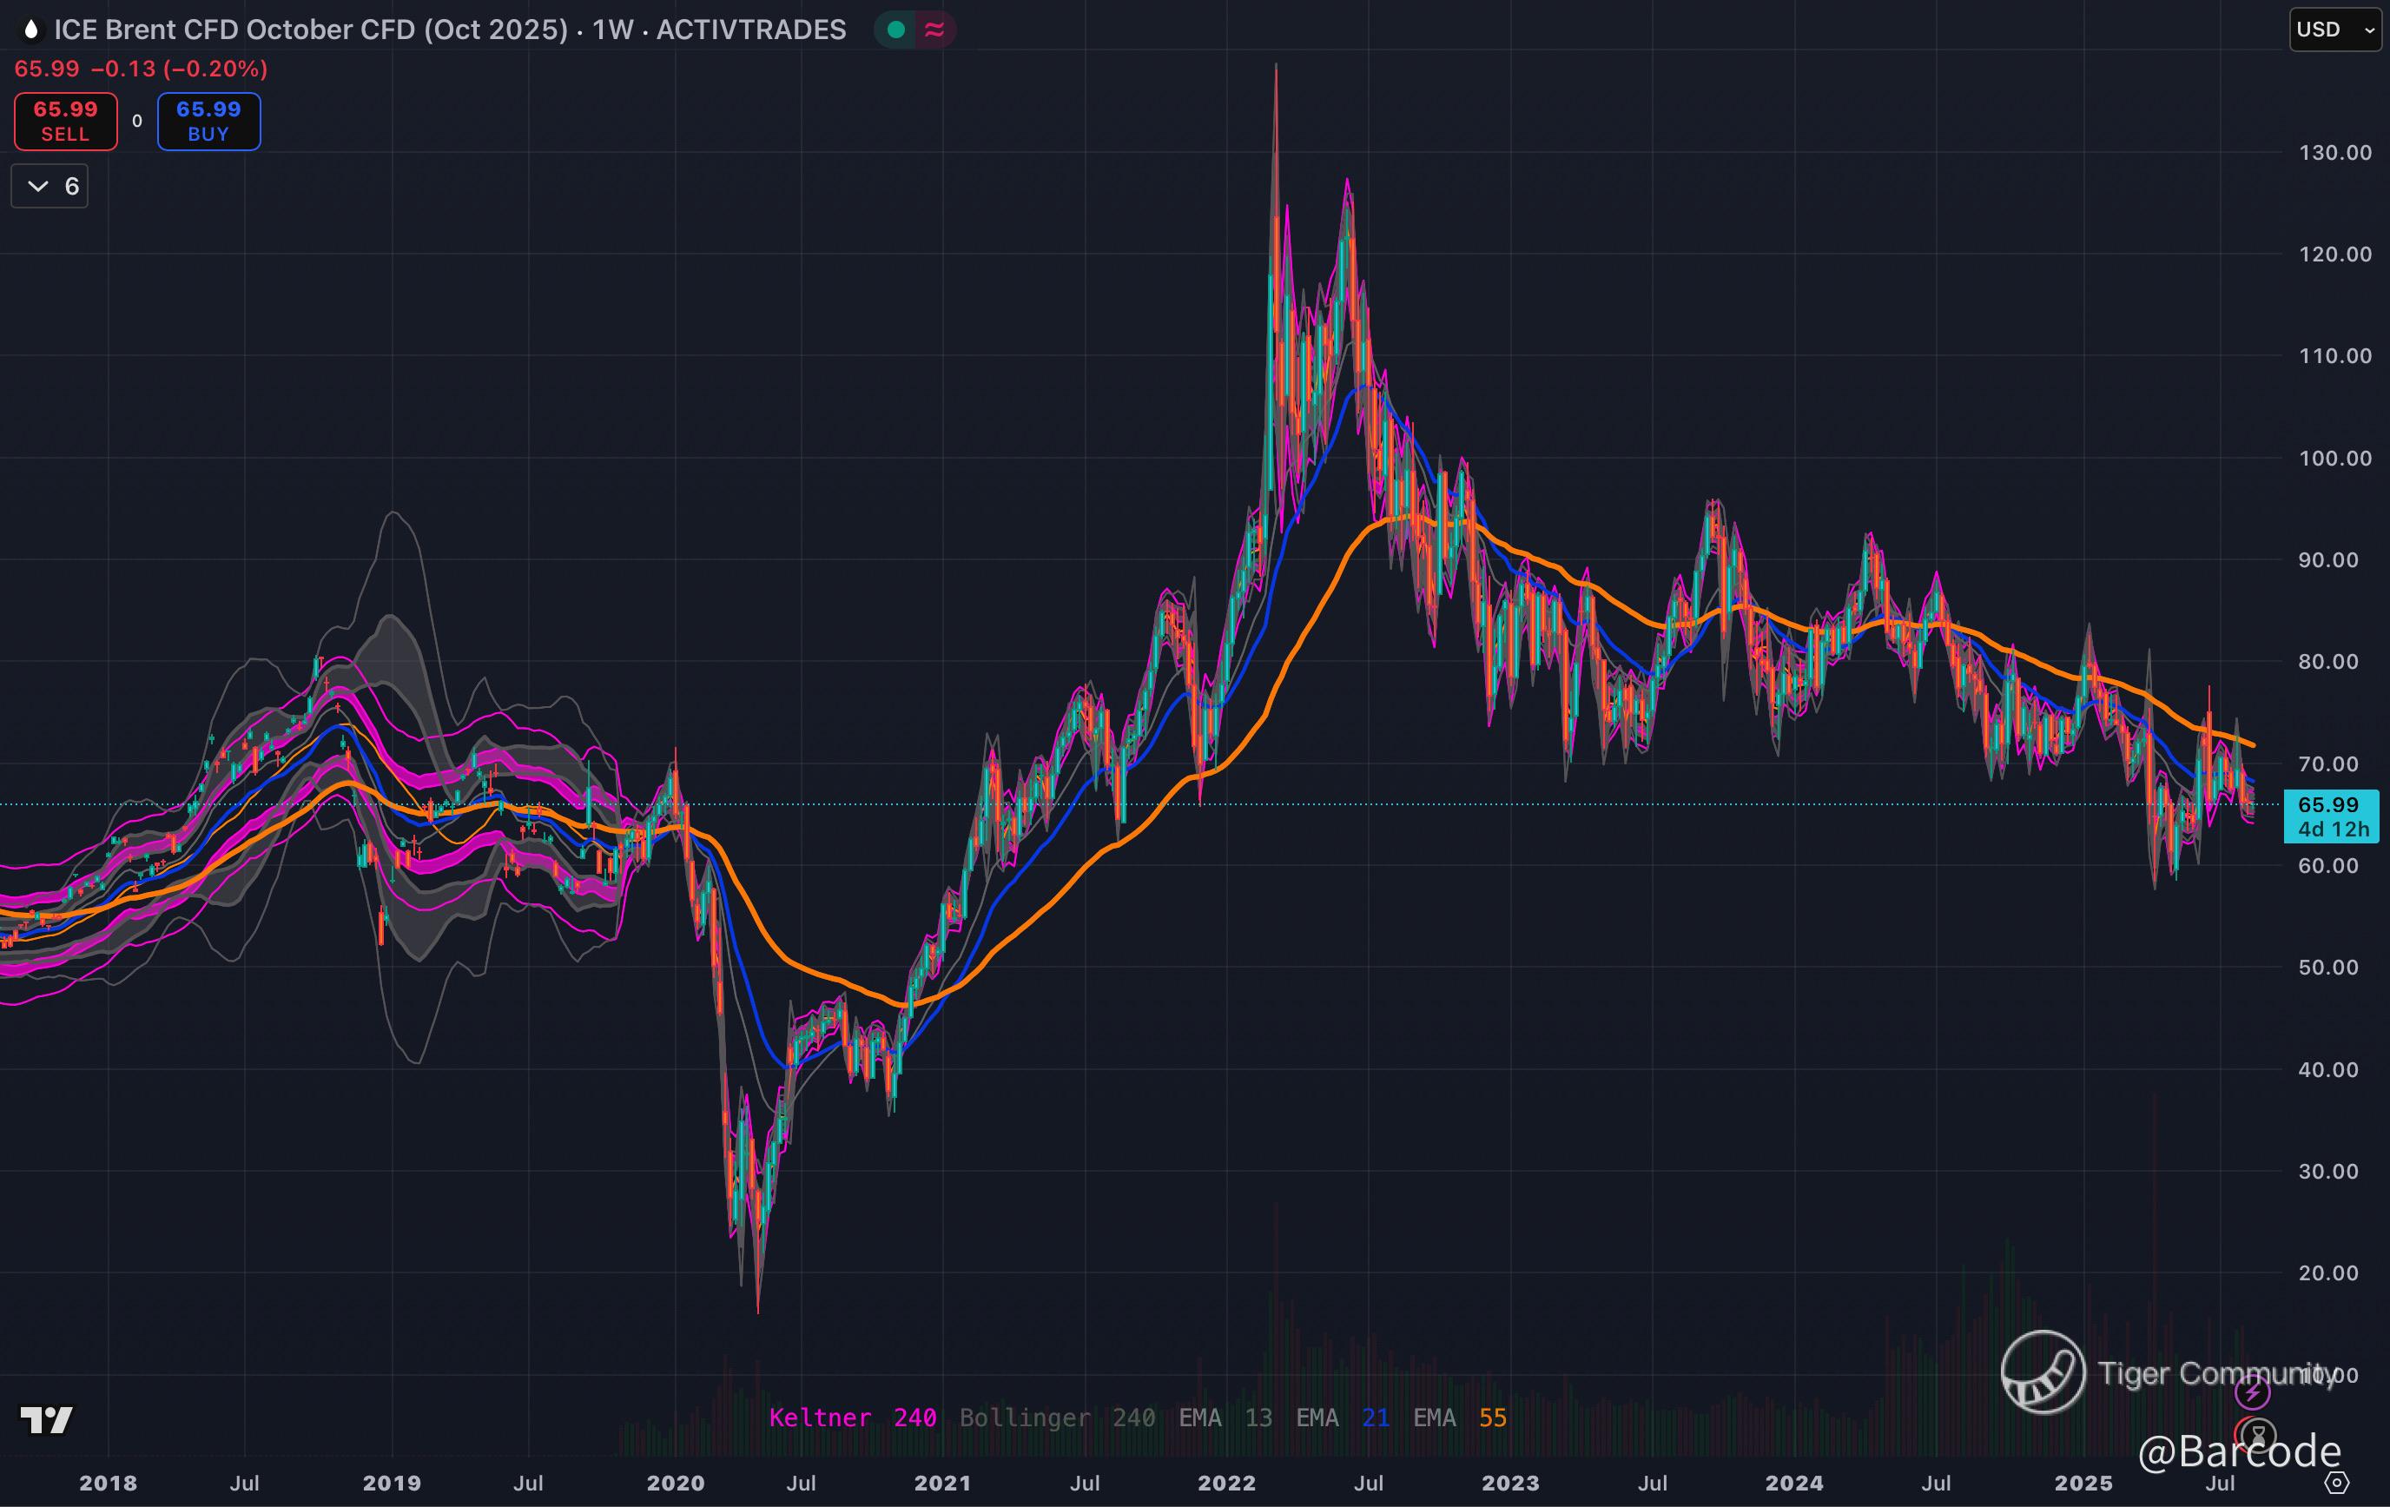Select the Keltner 240 indicator label
The width and height of the screenshot is (2390, 1507).
click(852, 1418)
